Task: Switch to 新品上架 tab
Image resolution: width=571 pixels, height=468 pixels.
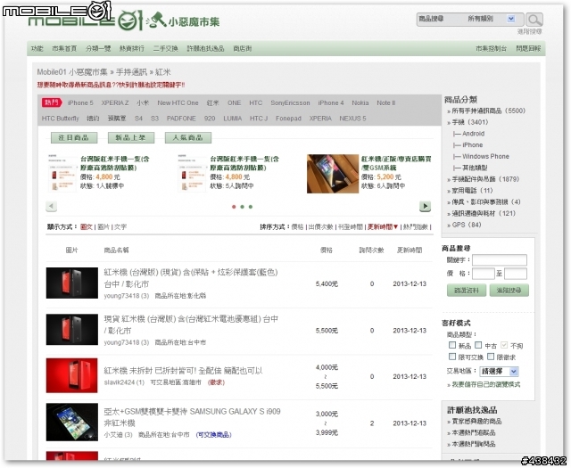Action: point(131,137)
